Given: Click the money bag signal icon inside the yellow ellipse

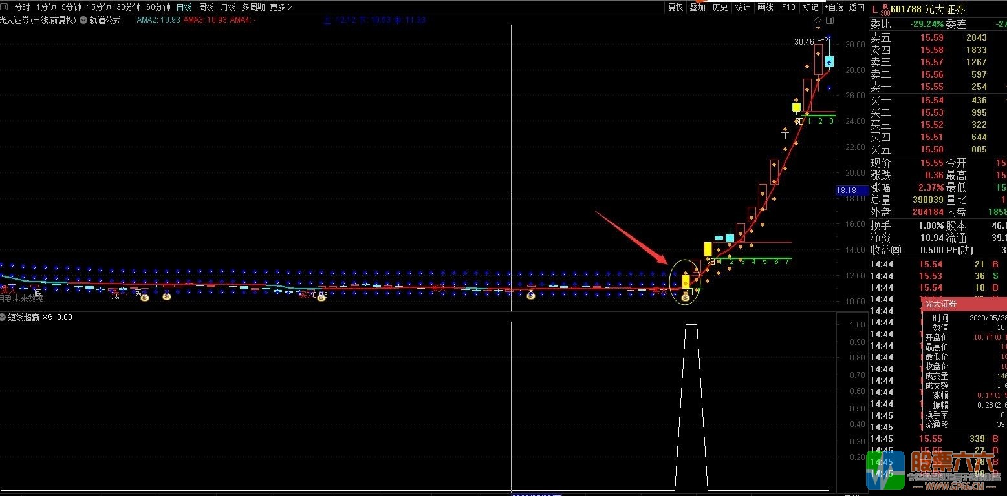Looking at the screenshot, I should [x=686, y=296].
